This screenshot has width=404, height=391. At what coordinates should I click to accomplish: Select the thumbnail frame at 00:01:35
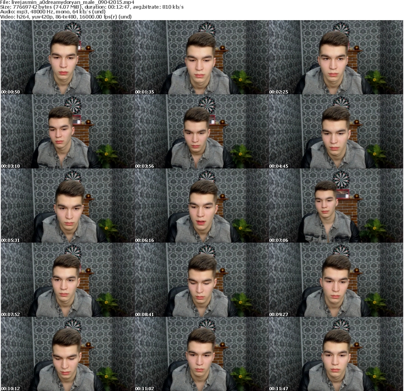(x=202, y=57)
